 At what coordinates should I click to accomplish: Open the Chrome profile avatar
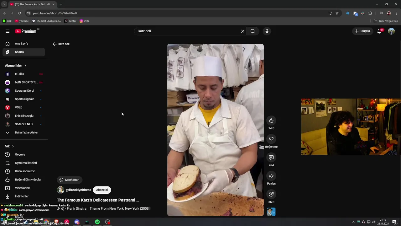click(389, 13)
